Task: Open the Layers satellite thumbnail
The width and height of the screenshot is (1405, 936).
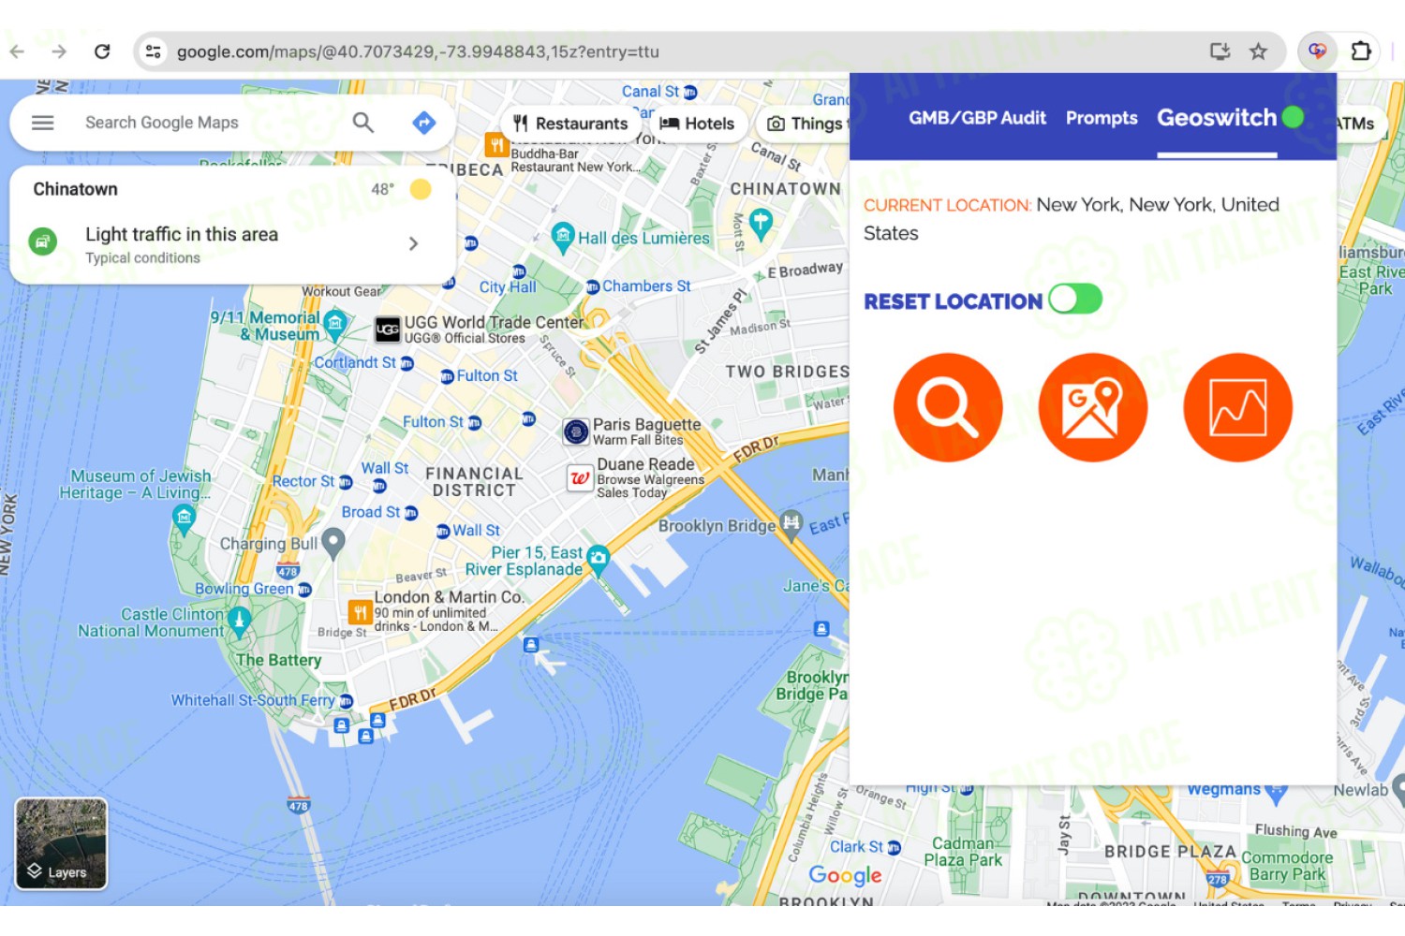Action: click(x=61, y=843)
